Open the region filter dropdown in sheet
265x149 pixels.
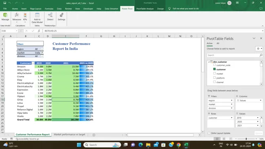42,49
